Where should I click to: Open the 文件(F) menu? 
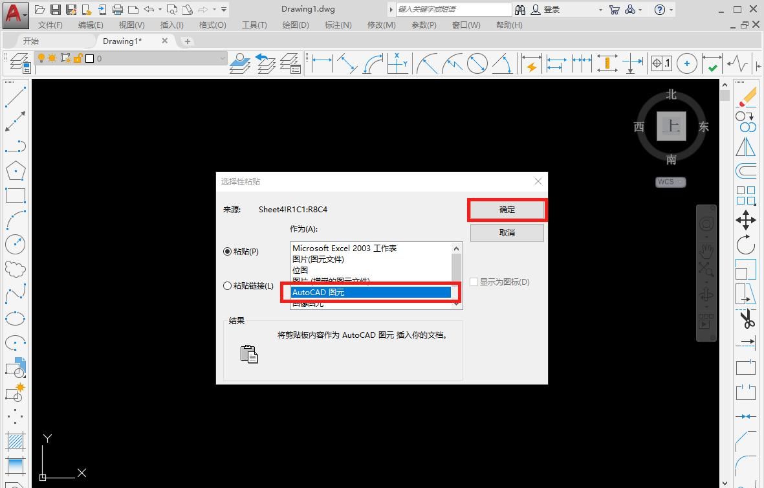click(50, 25)
